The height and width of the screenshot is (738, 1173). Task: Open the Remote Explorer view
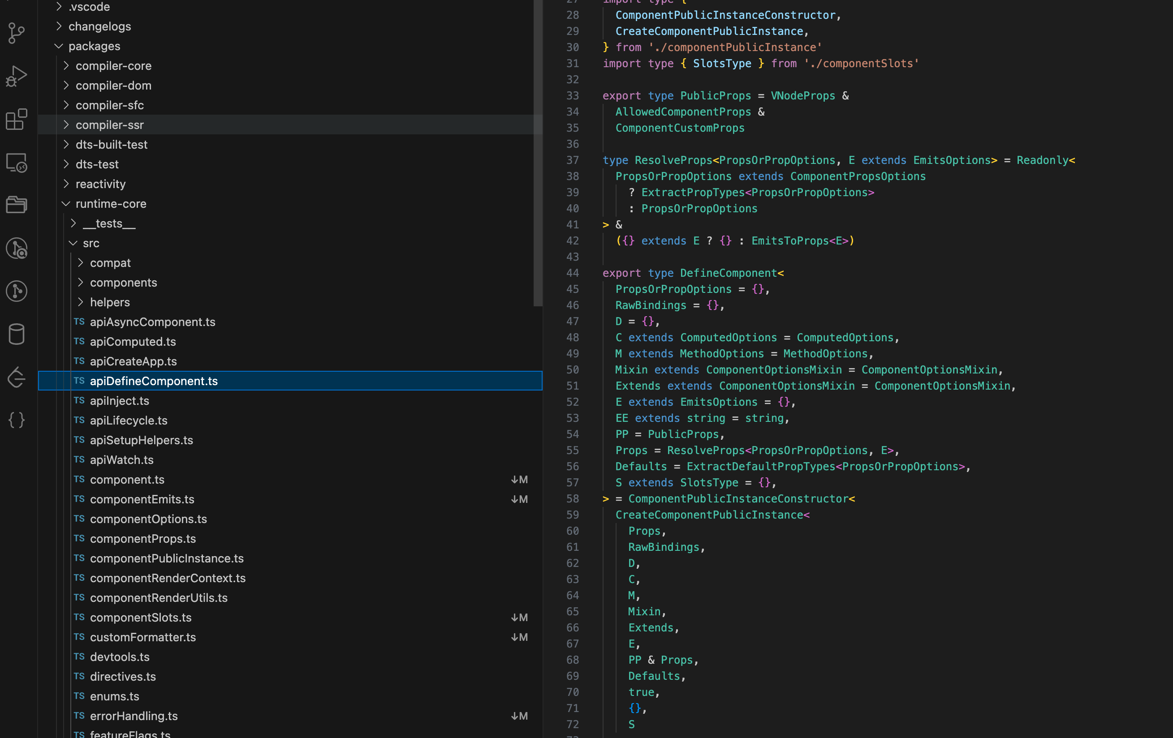pyautogui.click(x=17, y=163)
